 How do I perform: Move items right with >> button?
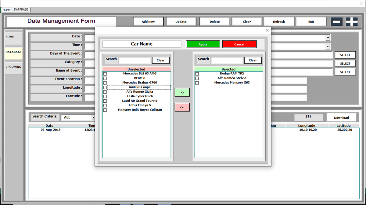click(182, 92)
